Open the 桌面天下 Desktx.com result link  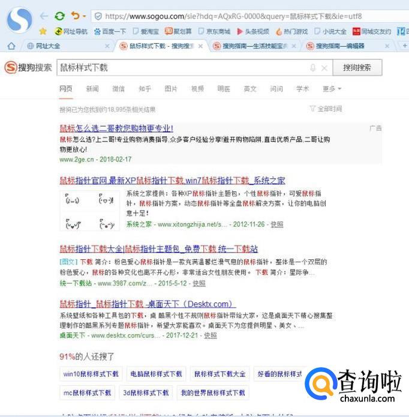coord(148,304)
